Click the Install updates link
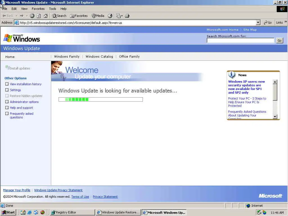288x216 pixels. tap(20, 68)
